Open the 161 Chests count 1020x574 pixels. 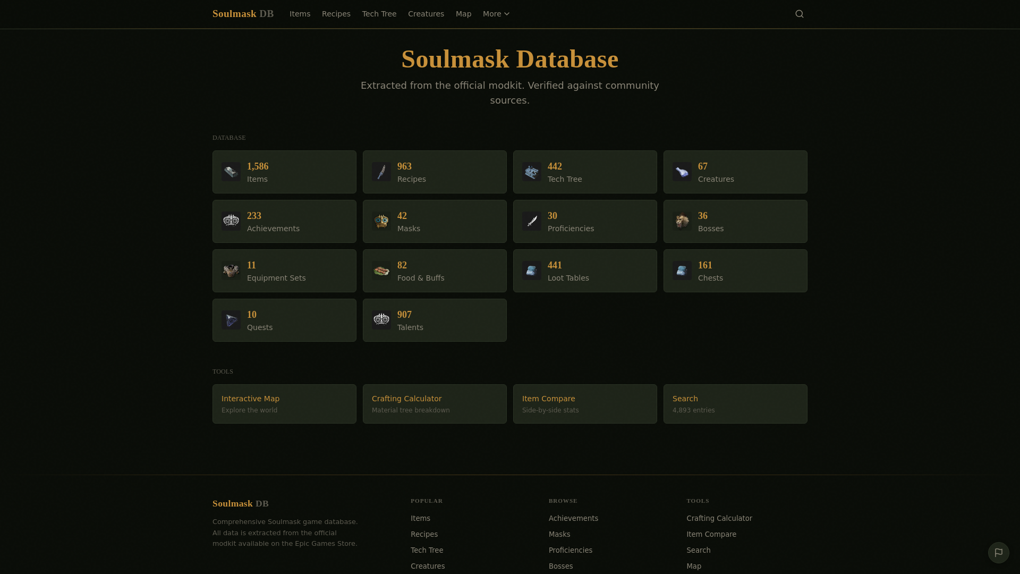tap(705, 265)
